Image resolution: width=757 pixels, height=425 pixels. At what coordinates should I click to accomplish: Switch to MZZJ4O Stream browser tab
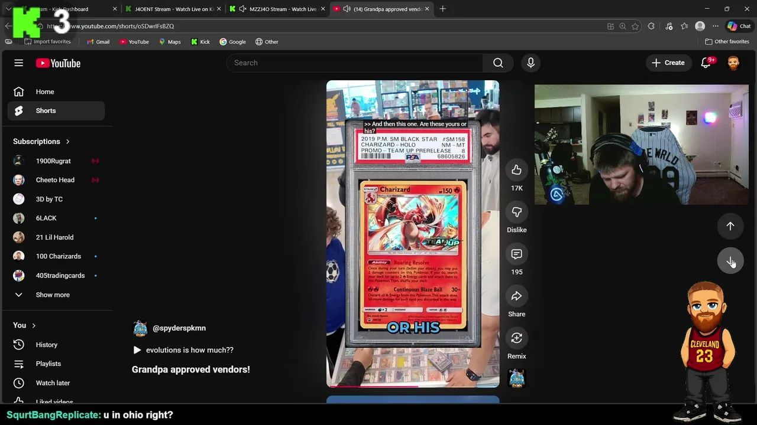click(278, 9)
